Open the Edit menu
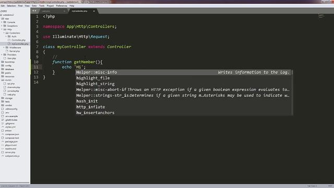Image resolution: width=334 pixels, height=188 pixels. (3, 6)
